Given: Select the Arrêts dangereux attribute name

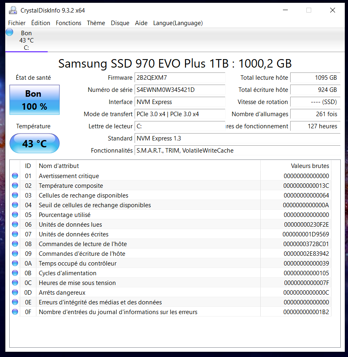Looking at the screenshot, I should (62, 293).
